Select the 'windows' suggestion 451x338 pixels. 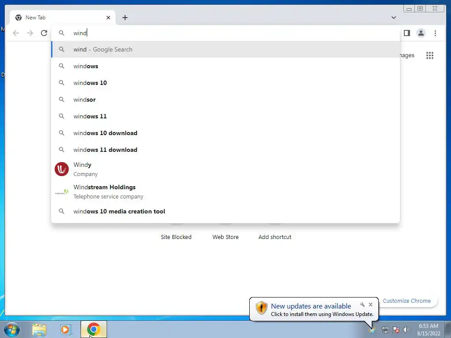(225, 66)
